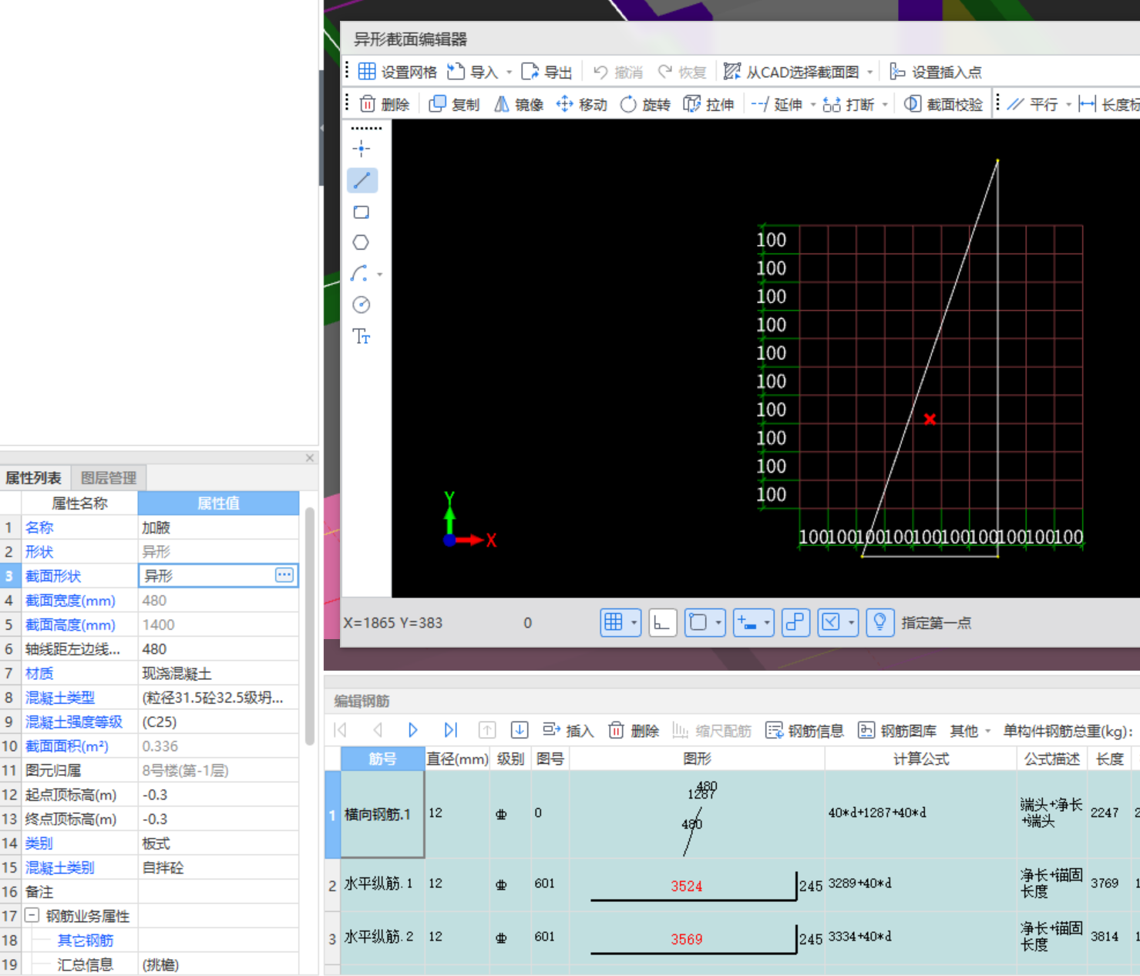Click the 其它钢筋 property link
The height and width of the screenshot is (976, 1140).
(x=86, y=940)
